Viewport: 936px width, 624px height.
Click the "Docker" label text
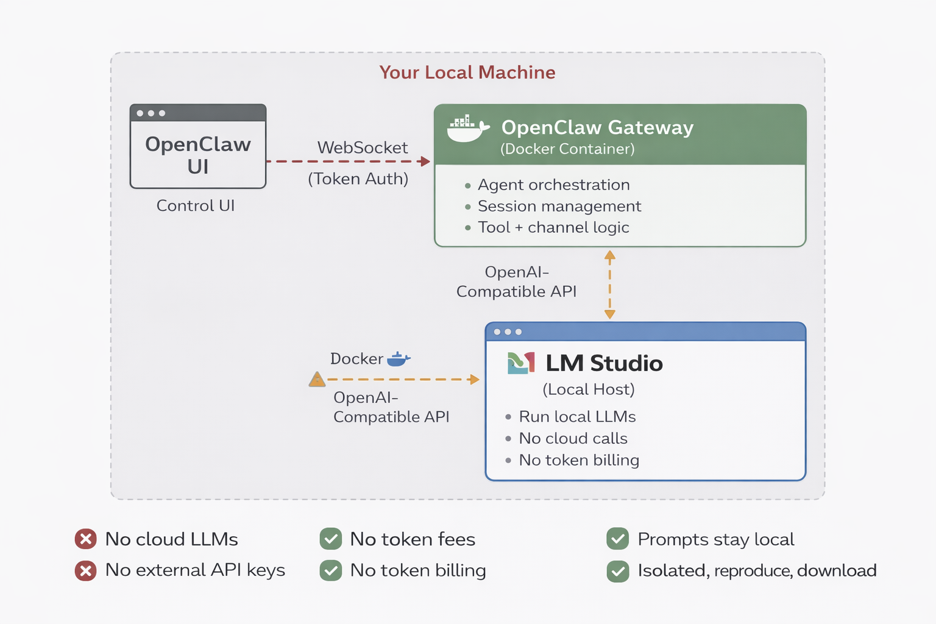point(357,359)
